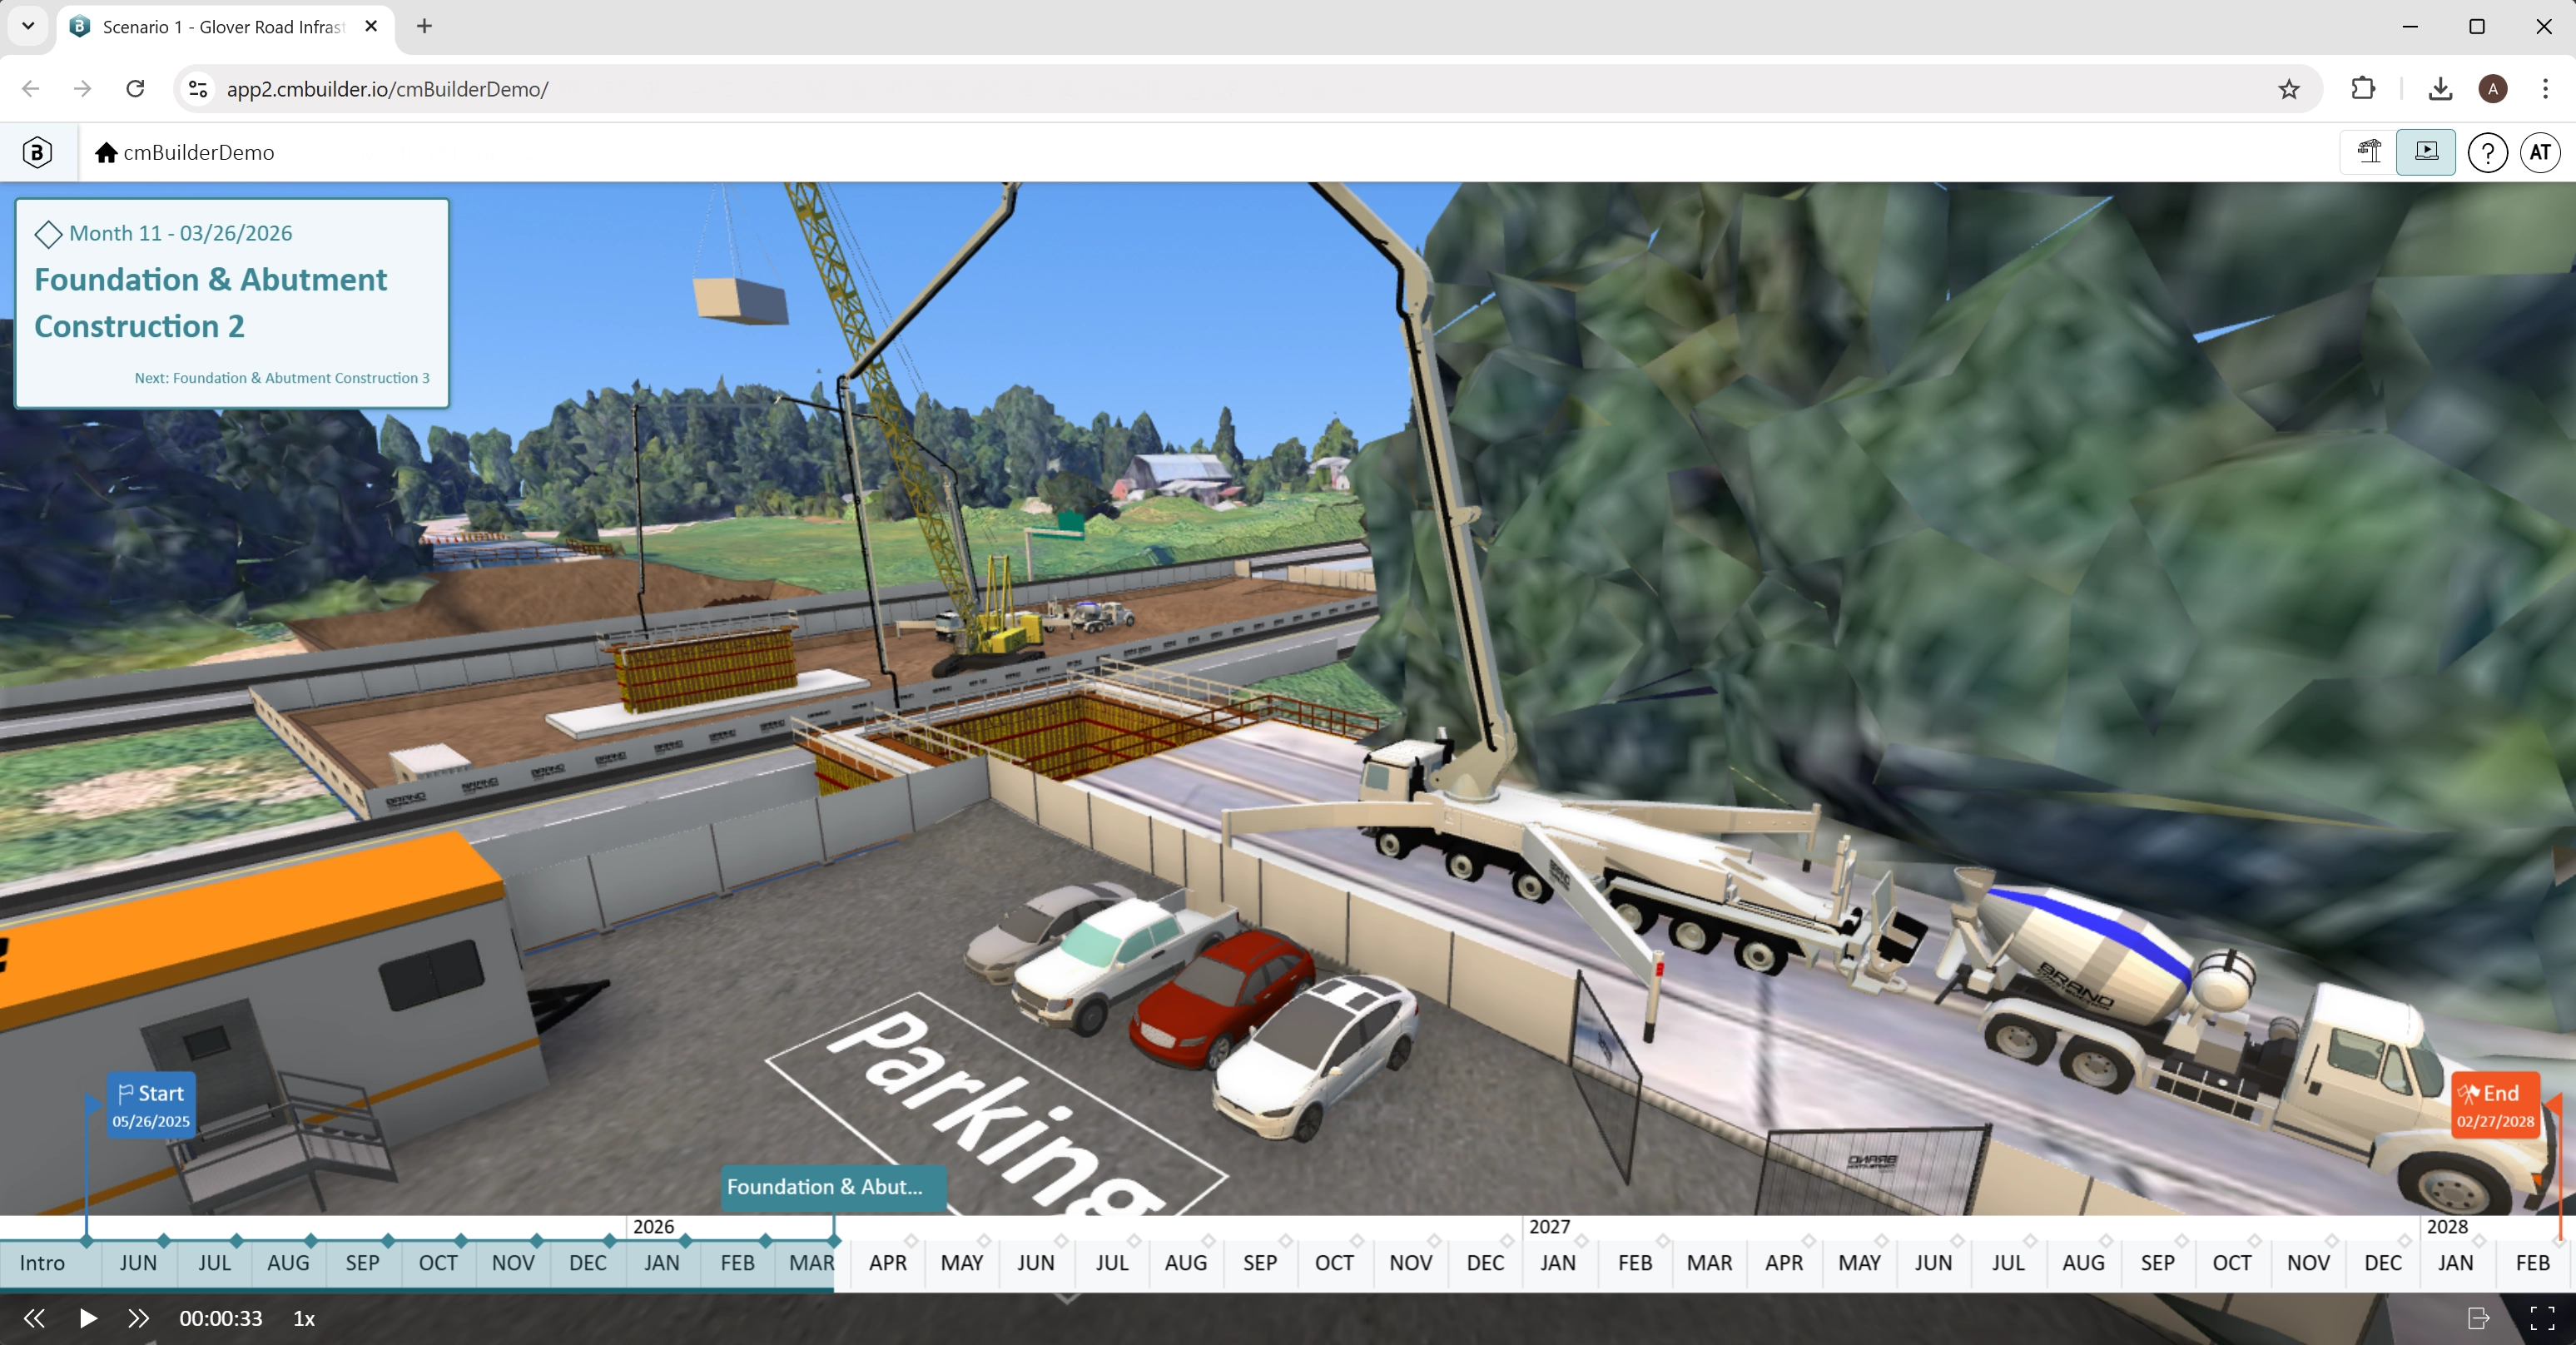The height and width of the screenshot is (1345, 2576).
Task: Click the export icon in bottom bar
Action: click(2478, 1318)
